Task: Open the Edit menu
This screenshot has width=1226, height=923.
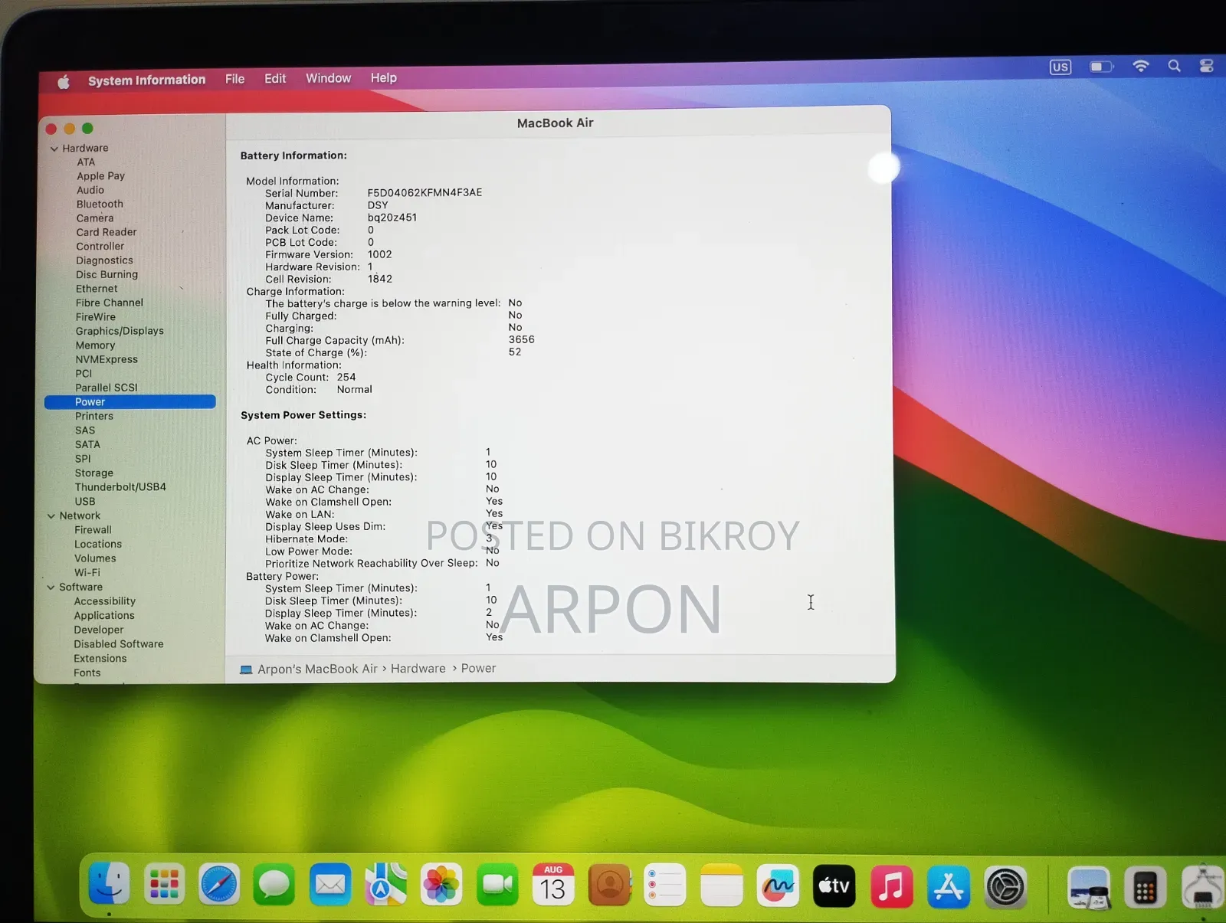Action: click(x=275, y=78)
